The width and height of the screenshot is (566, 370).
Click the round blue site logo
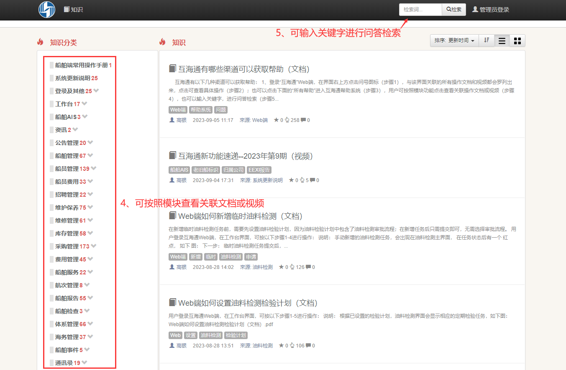(x=47, y=10)
